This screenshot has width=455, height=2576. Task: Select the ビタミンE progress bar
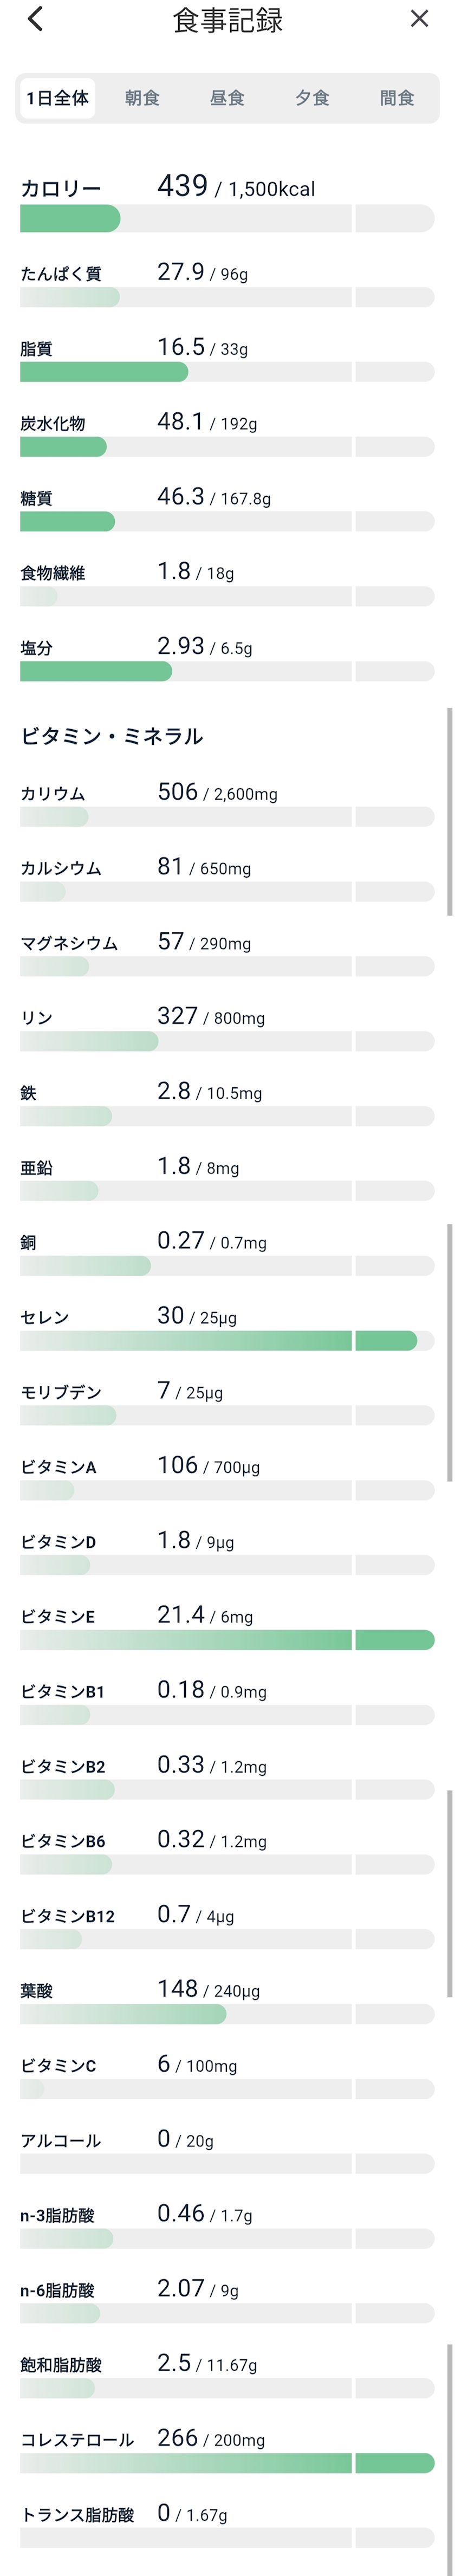[227, 1640]
